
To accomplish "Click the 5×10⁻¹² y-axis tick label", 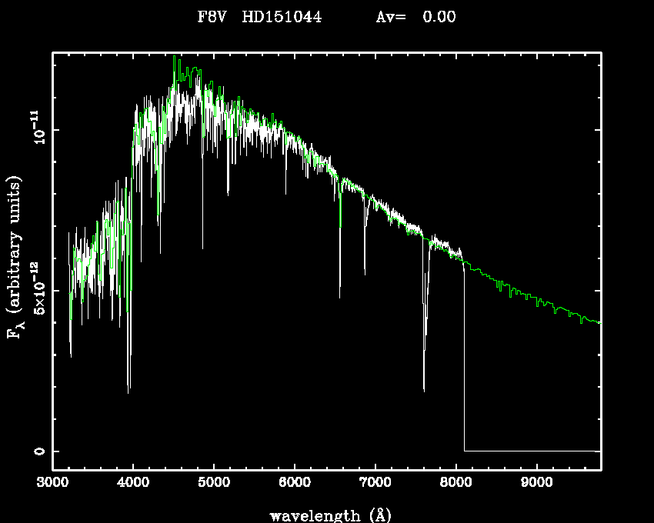I will pos(38,291).
